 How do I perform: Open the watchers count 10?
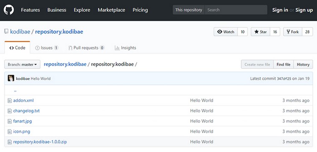243,32
